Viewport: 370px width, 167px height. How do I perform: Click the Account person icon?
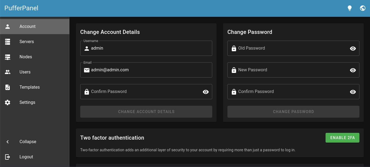coord(7,26)
